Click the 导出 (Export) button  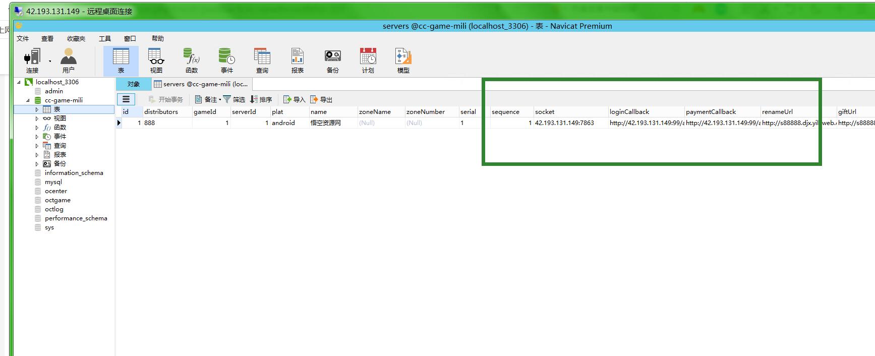(321, 99)
